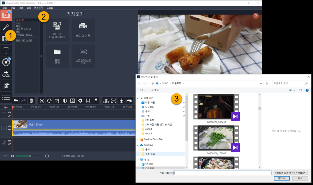Open the file type filter dropdown
Viewport: 313px width, 185px height.
[x=291, y=173]
